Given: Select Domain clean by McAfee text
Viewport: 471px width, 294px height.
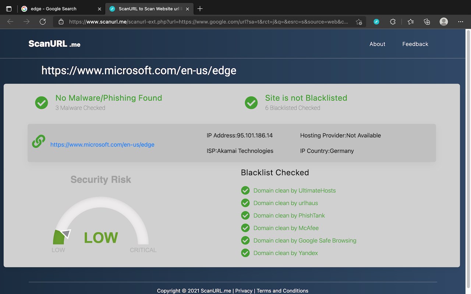Looking at the screenshot, I should tap(286, 228).
